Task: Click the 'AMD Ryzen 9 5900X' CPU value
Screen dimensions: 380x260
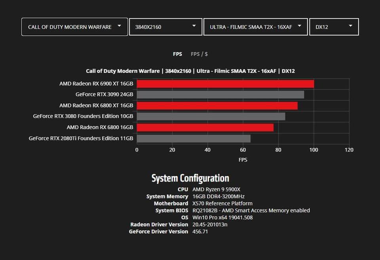Action: pos(216,189)
